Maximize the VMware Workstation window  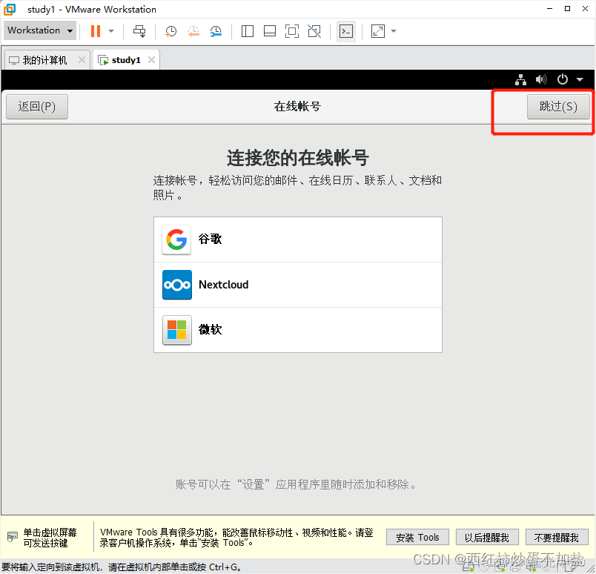tap(568, 9)
